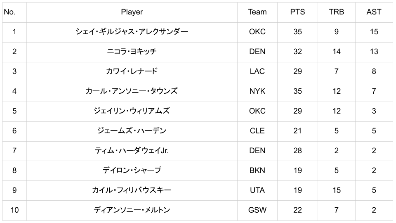The image size is (396, 223).
Task: Select カール・アンソニー・タウンズ cell
Action: tap(132, 91)
